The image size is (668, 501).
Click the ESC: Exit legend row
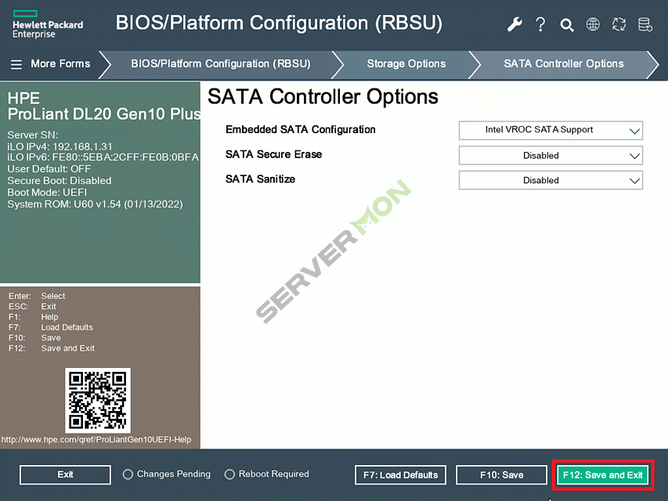click(x=32, y=306)
